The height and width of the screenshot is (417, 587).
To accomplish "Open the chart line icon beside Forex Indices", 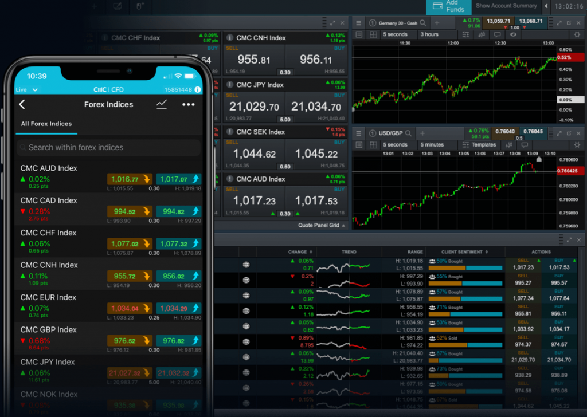I will [162, 104].
